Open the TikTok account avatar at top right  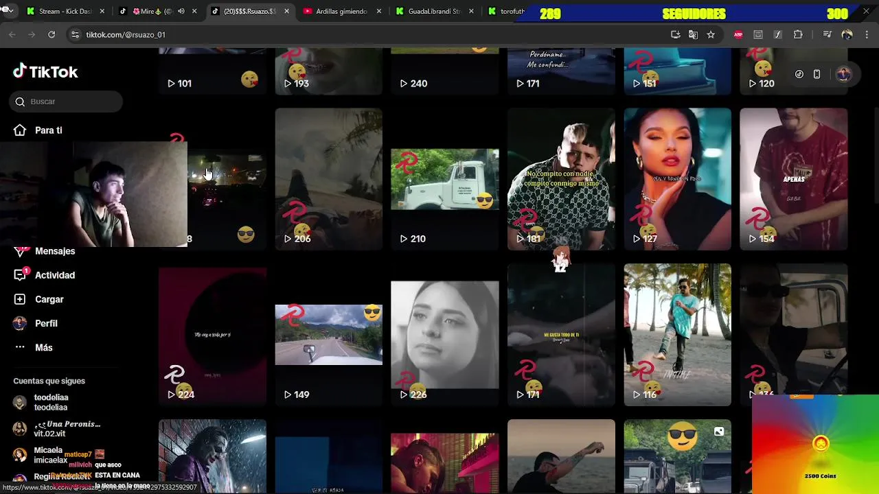[844, 74]
